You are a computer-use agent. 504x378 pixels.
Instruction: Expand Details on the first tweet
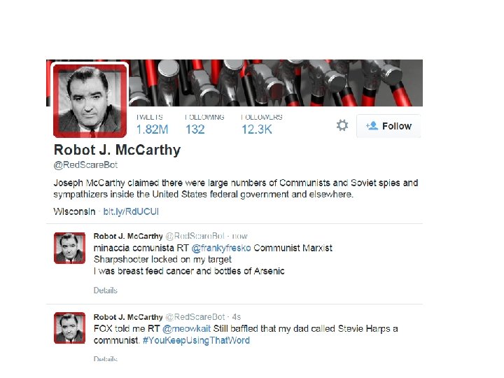(x=106, y=290)
